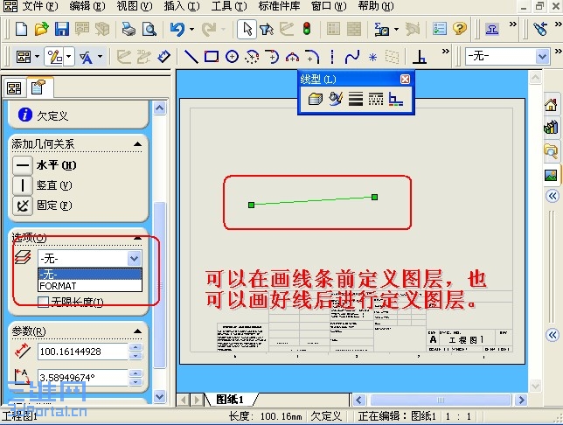The width and height of the screenshot is (563, 425).
Task: Open the top toolbar layer dropdown showing -无-
Action: pyautogui.click(x=542, y=56)
